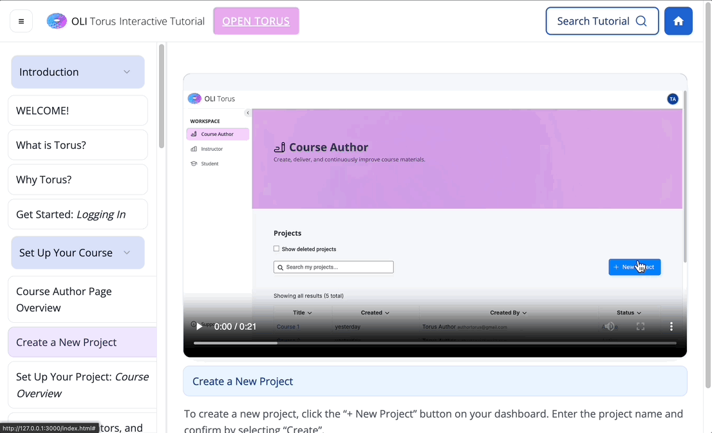Click the TA avatar in the video
712x433 pixels.
pos(673,99)
